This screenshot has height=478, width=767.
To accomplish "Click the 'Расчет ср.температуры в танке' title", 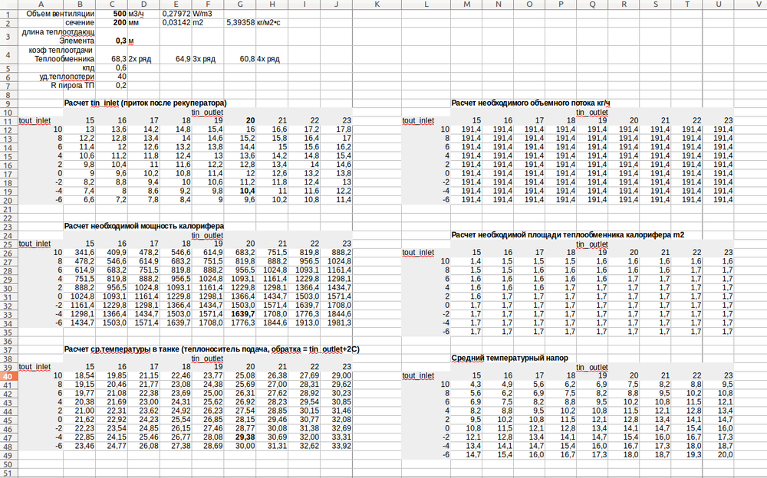I will coord(212,349).
